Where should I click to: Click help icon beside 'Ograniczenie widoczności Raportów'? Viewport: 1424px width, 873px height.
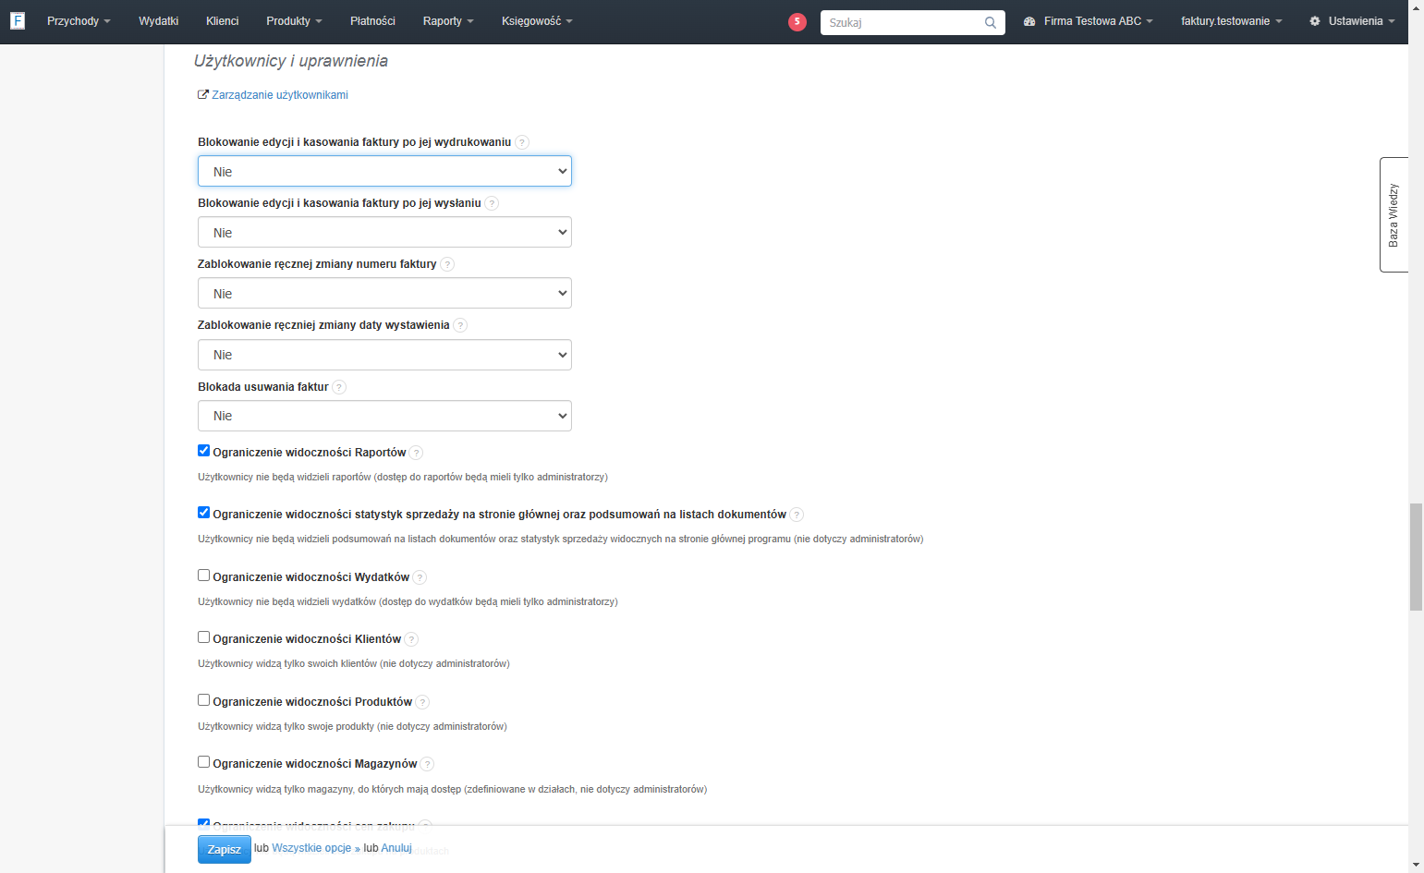click(416, 453)
